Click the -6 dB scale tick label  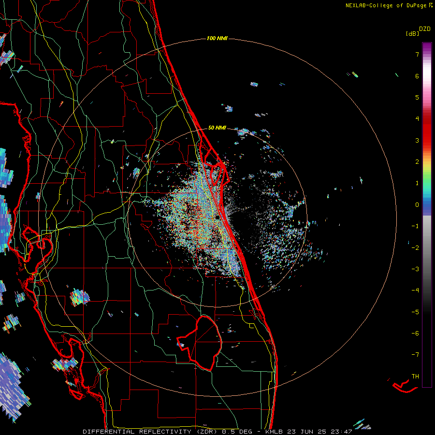point(415,333)
